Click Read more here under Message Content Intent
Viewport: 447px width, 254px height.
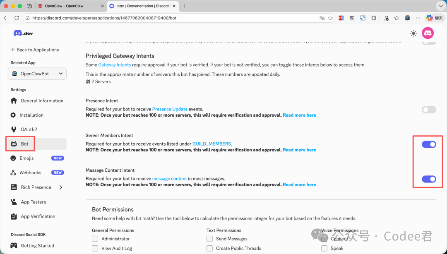tap(299, 185)
